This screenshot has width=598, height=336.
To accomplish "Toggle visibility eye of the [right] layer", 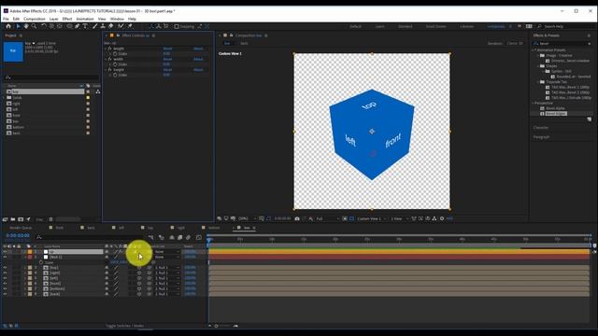I will pyautogui.click(x=5, y=273).
